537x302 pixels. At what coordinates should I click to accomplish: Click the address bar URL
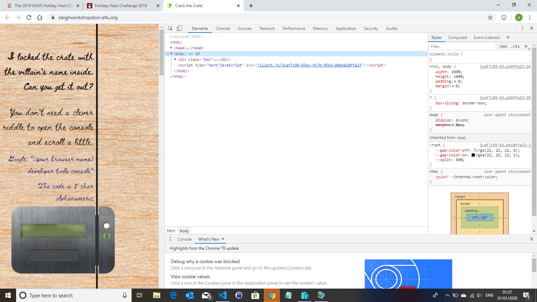[88, 17]
